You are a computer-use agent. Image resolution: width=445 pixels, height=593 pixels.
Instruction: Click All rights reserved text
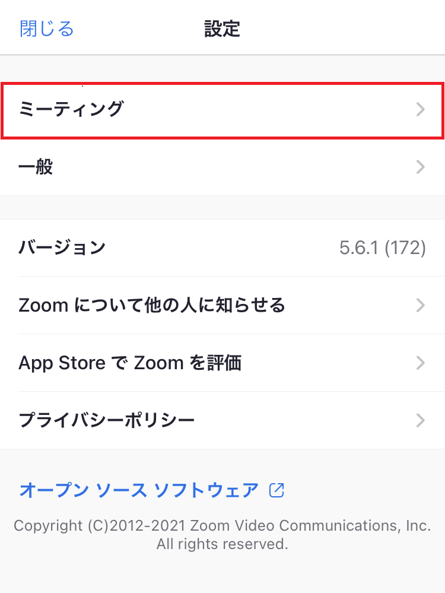coord(222,544)
